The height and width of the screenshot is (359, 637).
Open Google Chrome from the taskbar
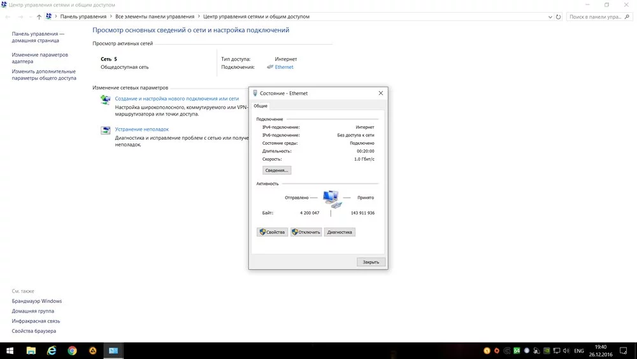pos(73,351)
